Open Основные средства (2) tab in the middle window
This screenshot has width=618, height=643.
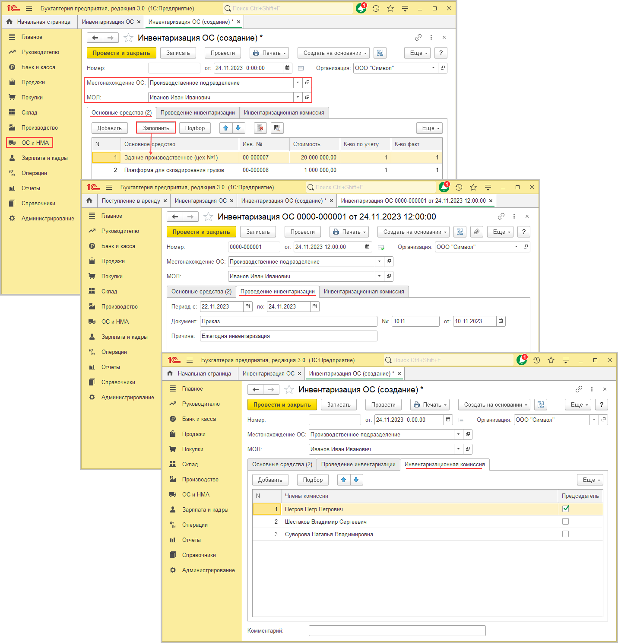click(x=201, y=291)
